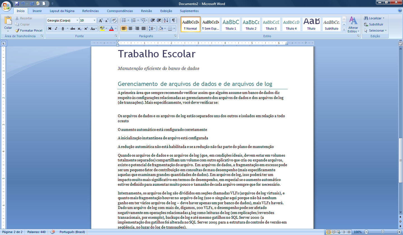Switch to Revisão tab
This screenshot has width=403, height=235.
point(146,11)
